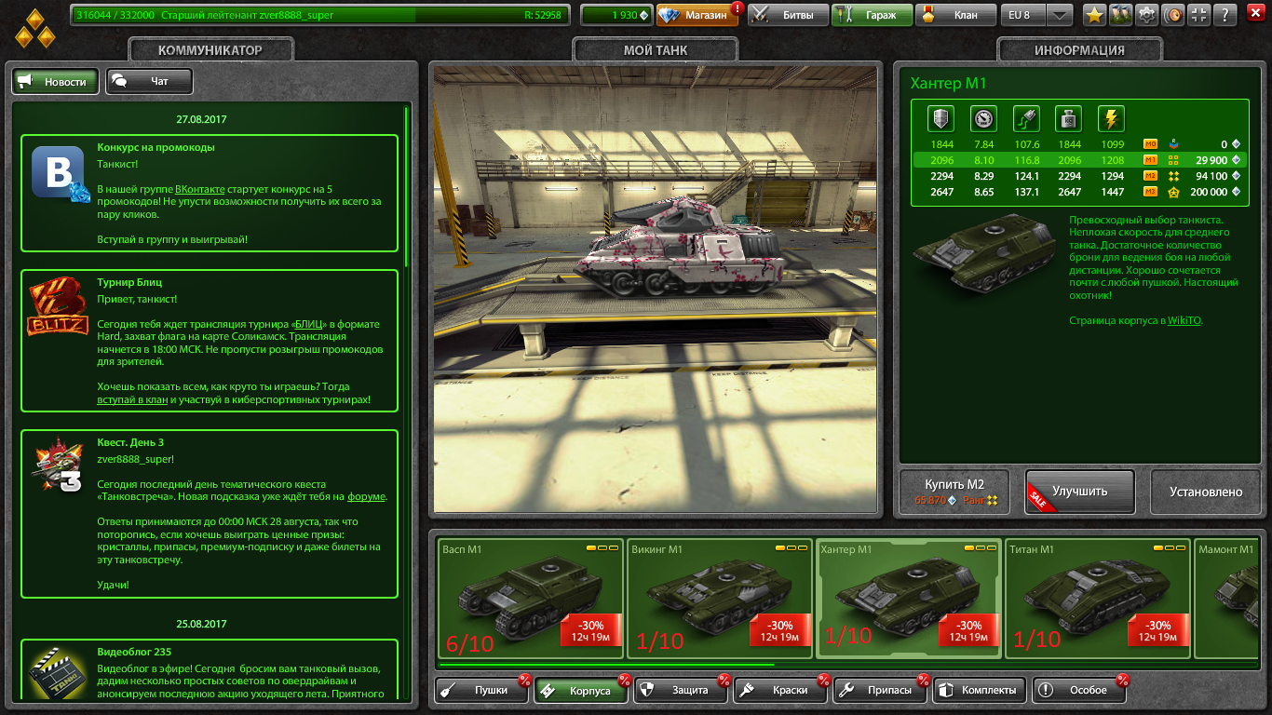
Task: Open the Припасы garage category tab
Action: click(x=882, y=691)
